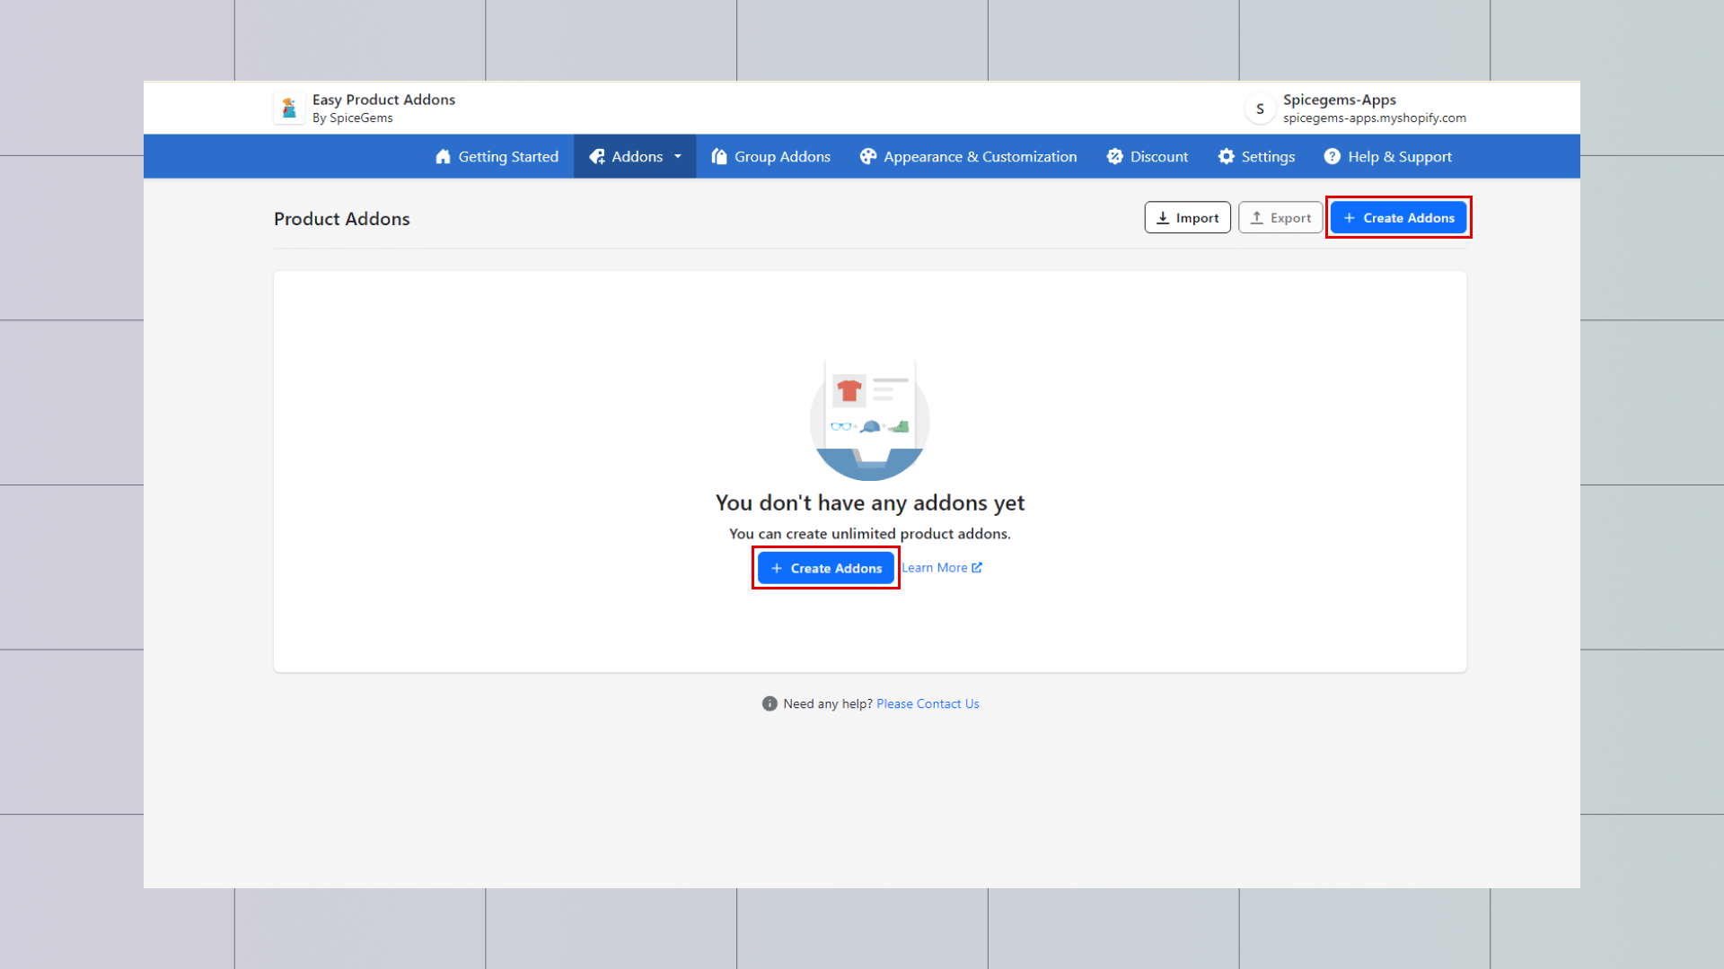This screenshot has height=969, width=1724.
Task: Click the Discount percent badge icon
Action: click(1115, 157)
